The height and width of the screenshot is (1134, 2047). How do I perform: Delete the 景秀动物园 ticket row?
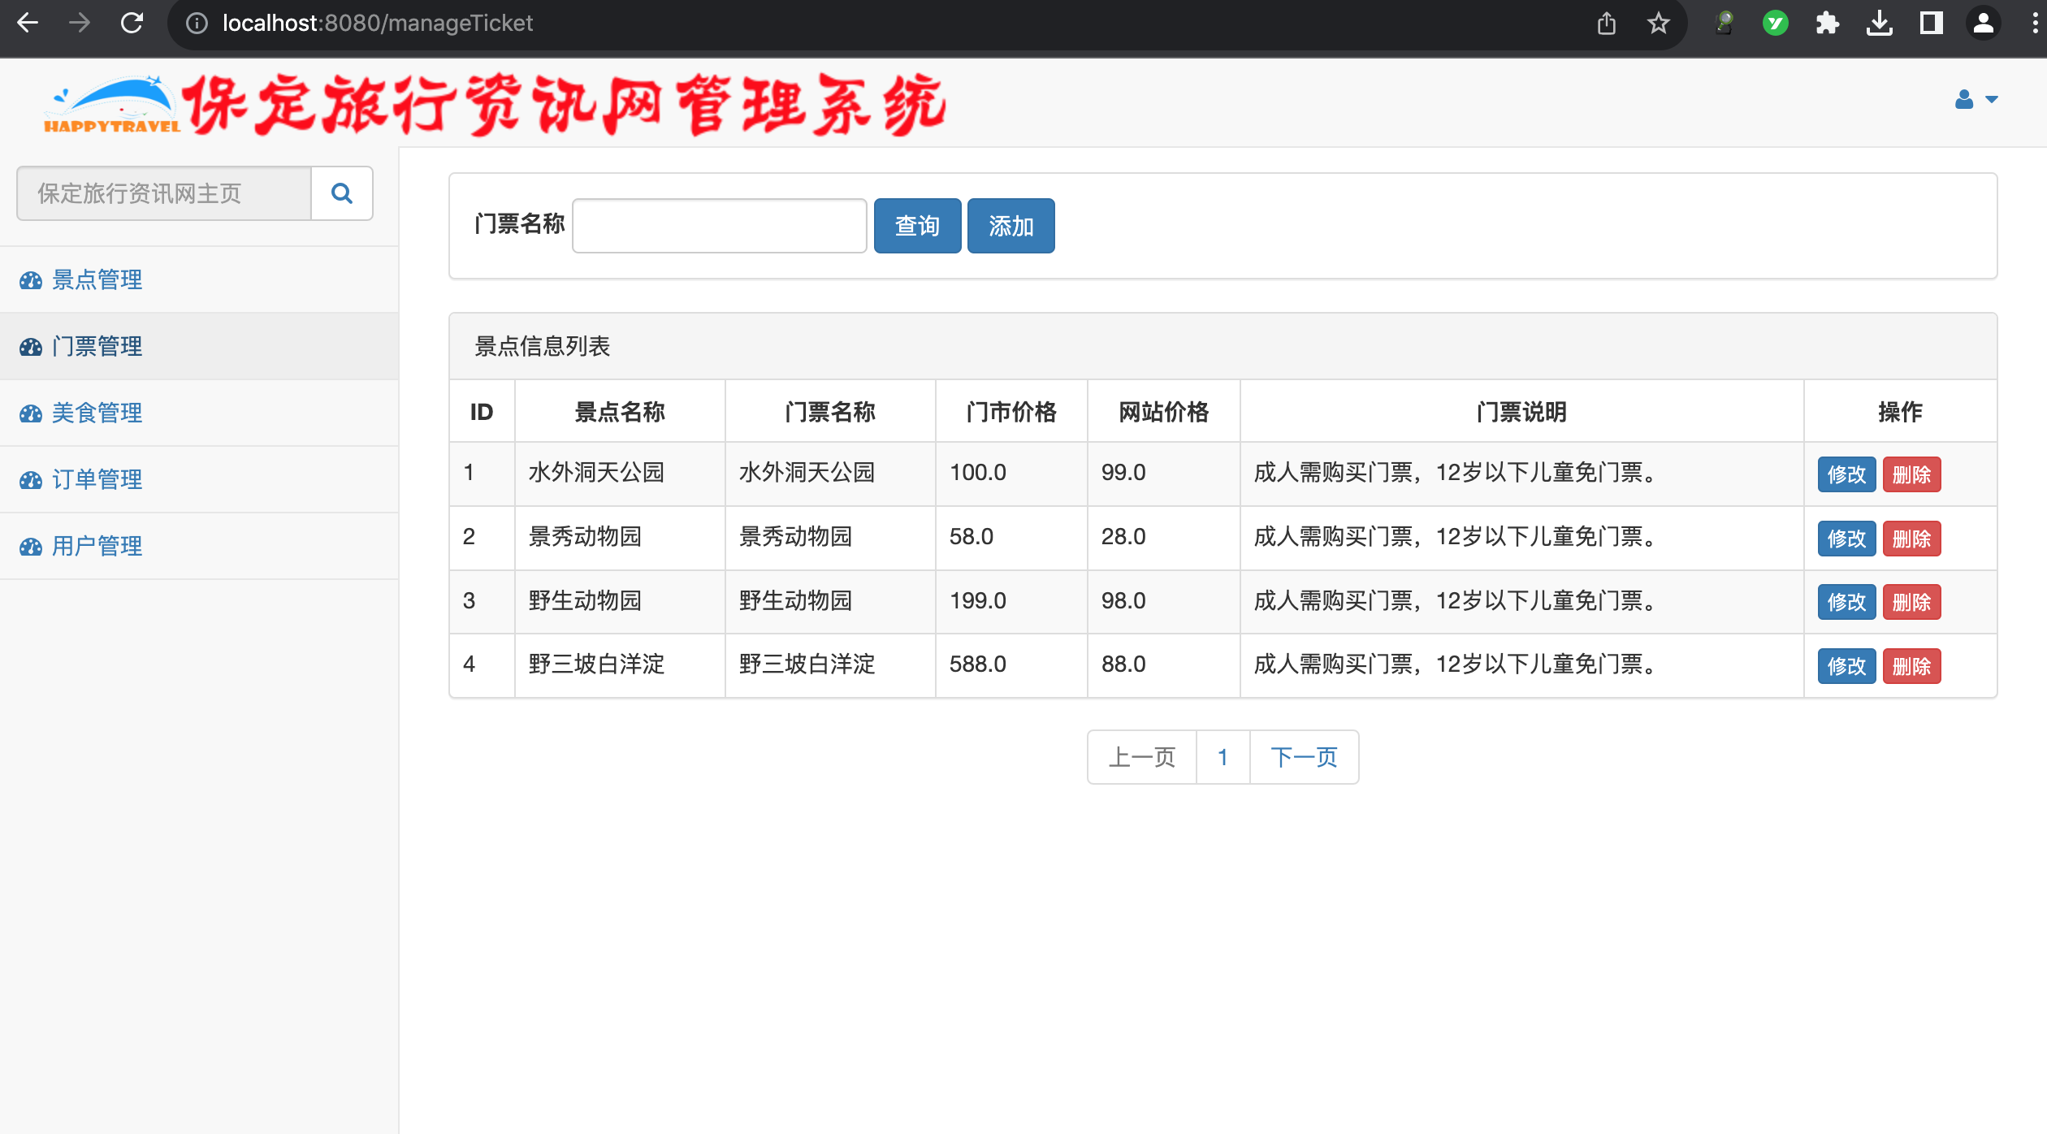tap(1911, 539)
